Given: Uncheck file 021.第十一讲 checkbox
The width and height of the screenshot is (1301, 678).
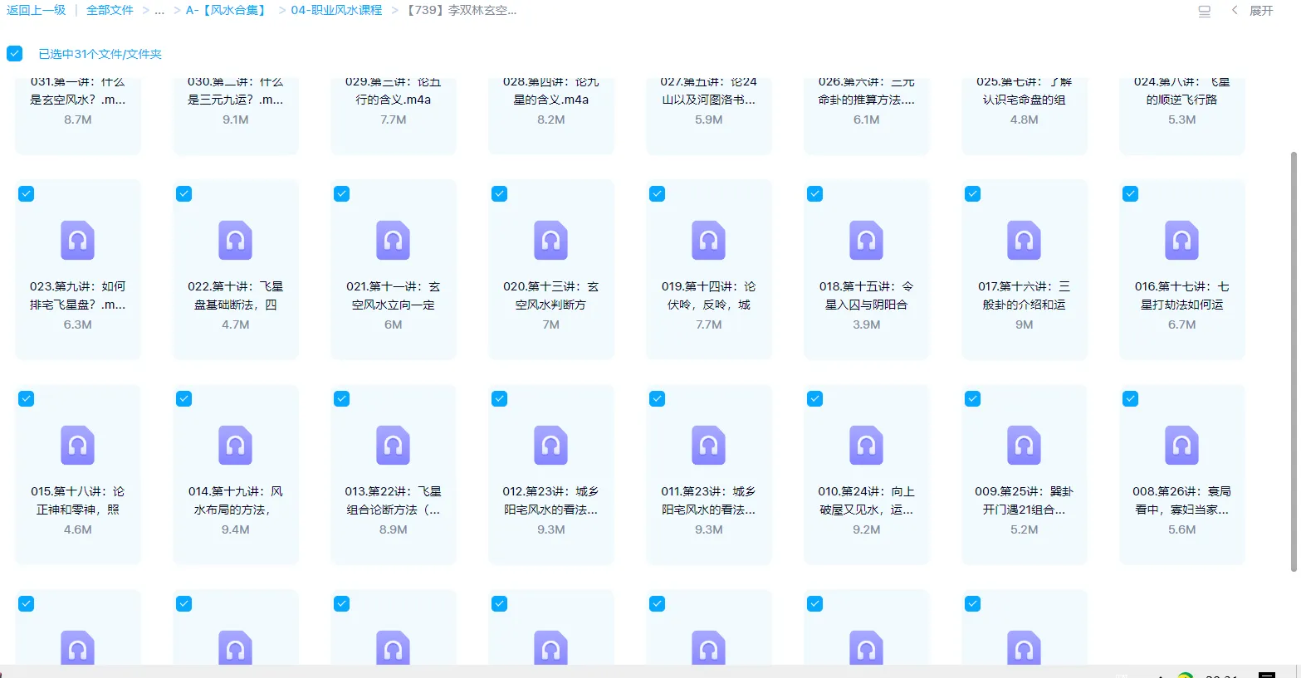Looking at the screenshot, I should (x=342, y=193).
